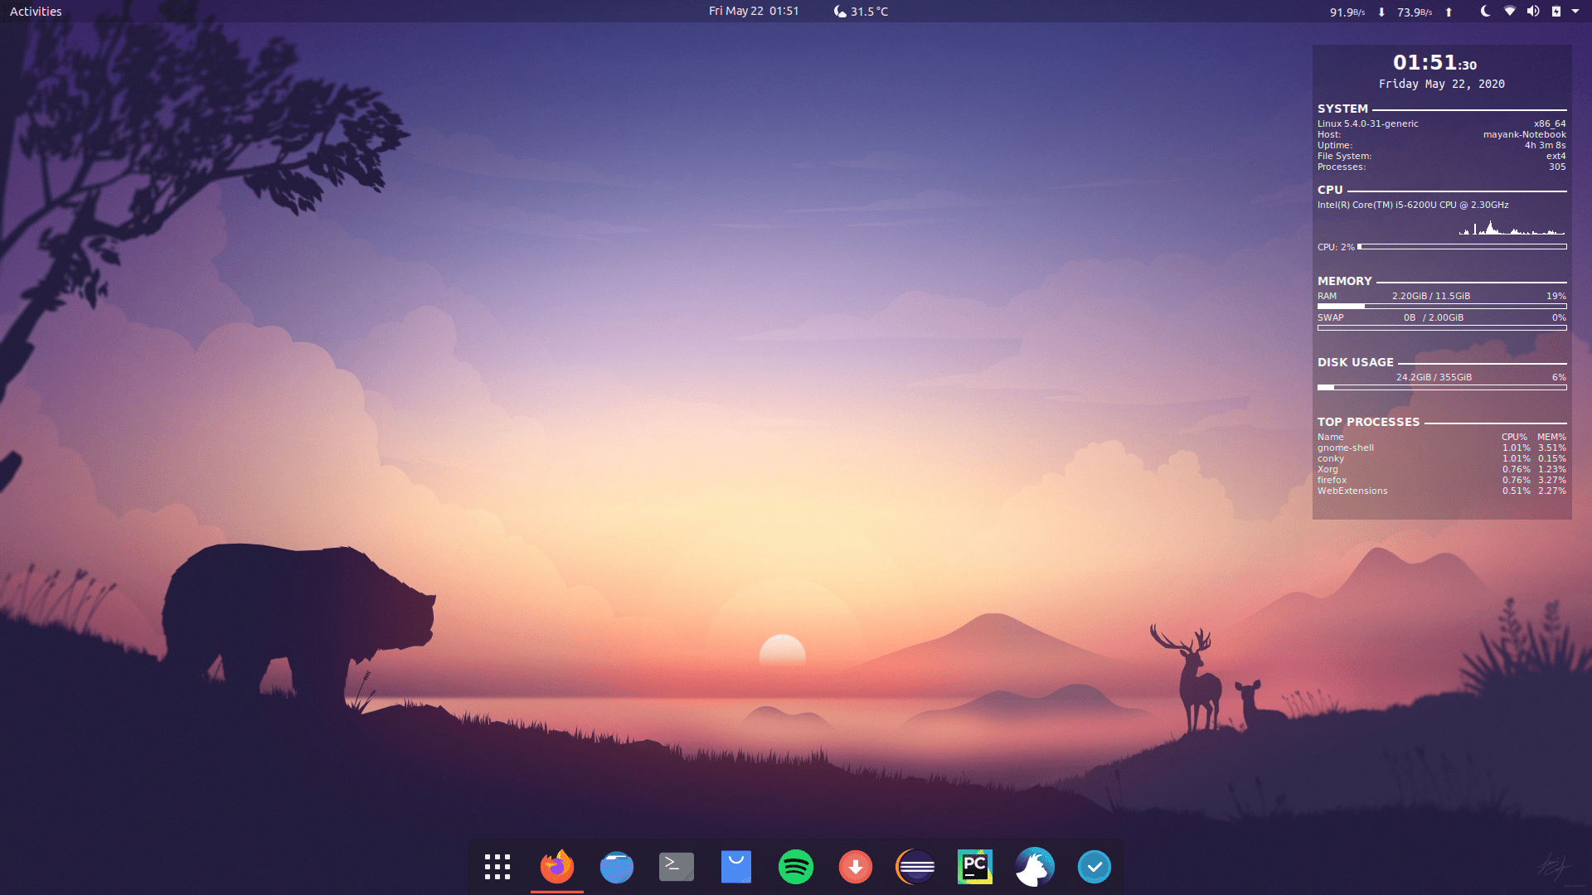
Task: Open the red download manager dock icon
Action: click(x=856, y=867)
